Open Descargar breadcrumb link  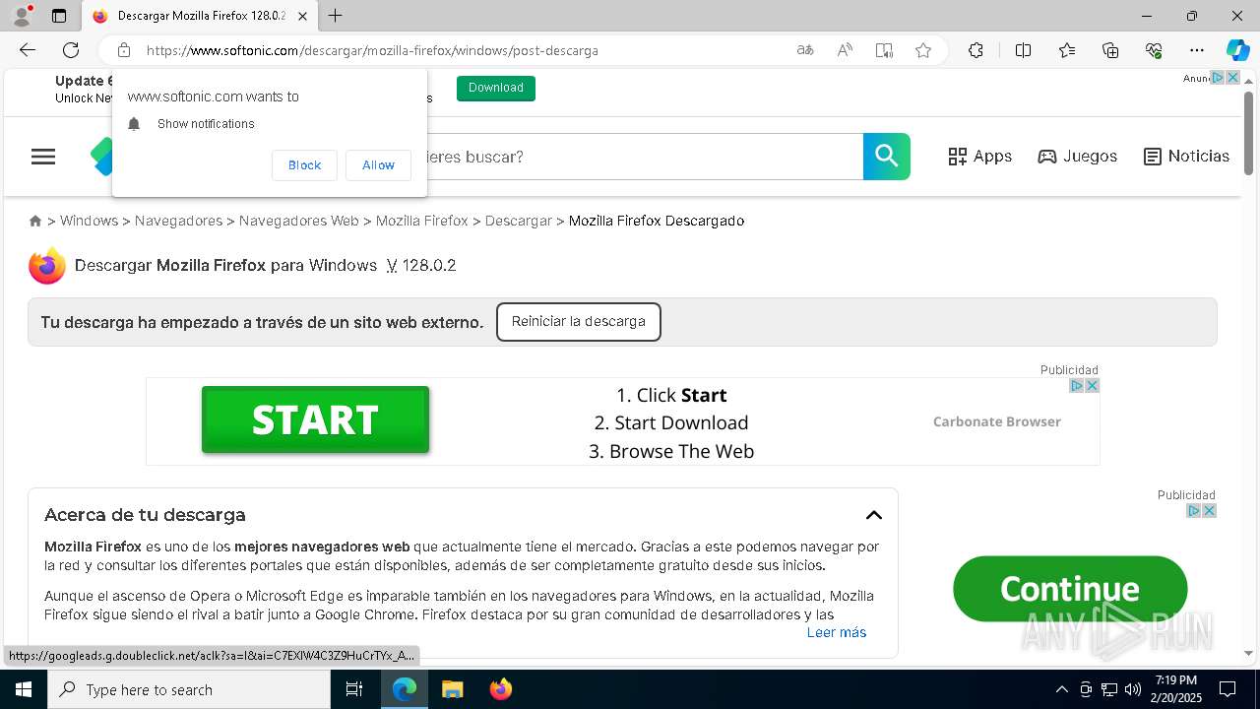(x=518, y=221)
